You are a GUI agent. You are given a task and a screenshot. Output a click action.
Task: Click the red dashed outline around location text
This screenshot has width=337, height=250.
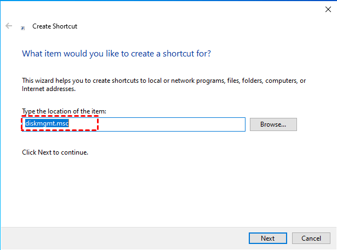pyautogui.click(x=60, y=116)
